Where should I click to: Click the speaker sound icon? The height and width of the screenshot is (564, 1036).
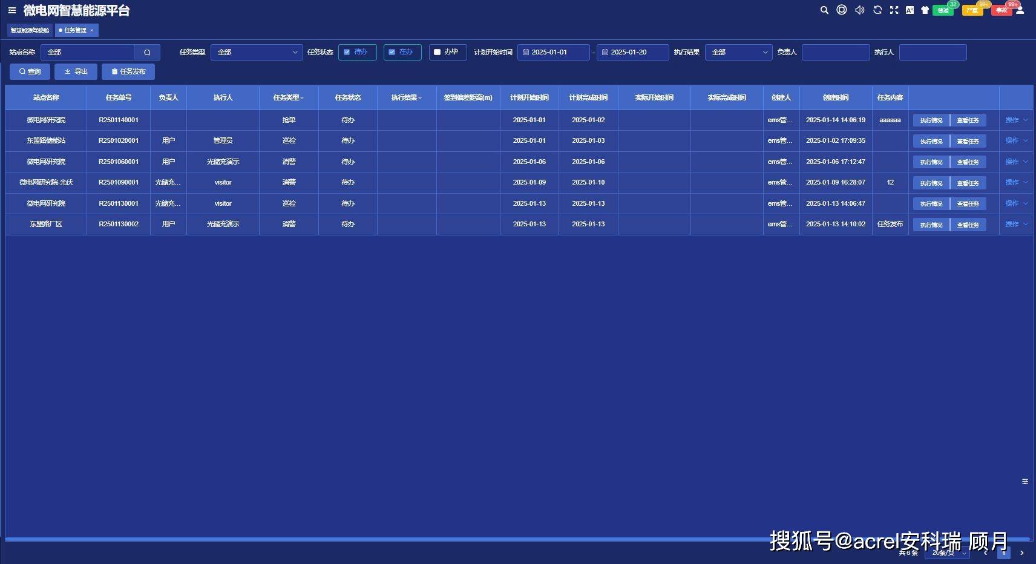pyautogui.click(x=859, y=10)
